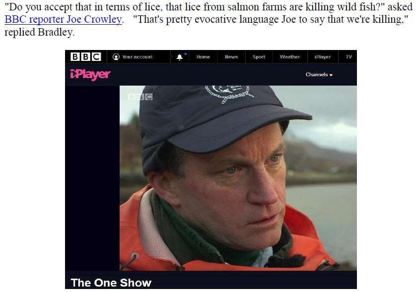Image resolution: width=416 pixels, height=292 pixels.
Task: Click the Channels dropdown arrow
Action: 331,75
